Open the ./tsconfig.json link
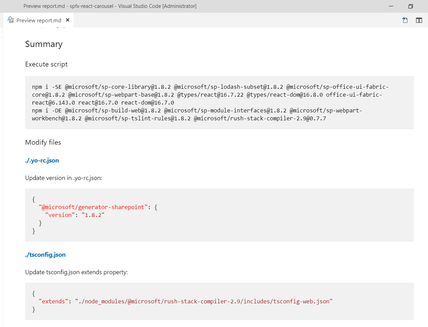 45,255
